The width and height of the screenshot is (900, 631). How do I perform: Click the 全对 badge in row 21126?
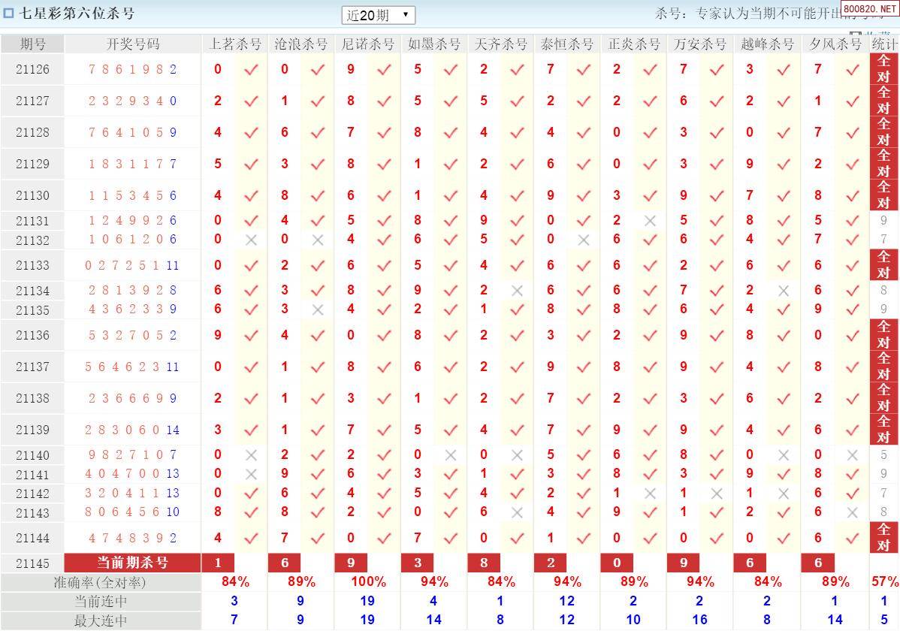click(x=884, y=69)
